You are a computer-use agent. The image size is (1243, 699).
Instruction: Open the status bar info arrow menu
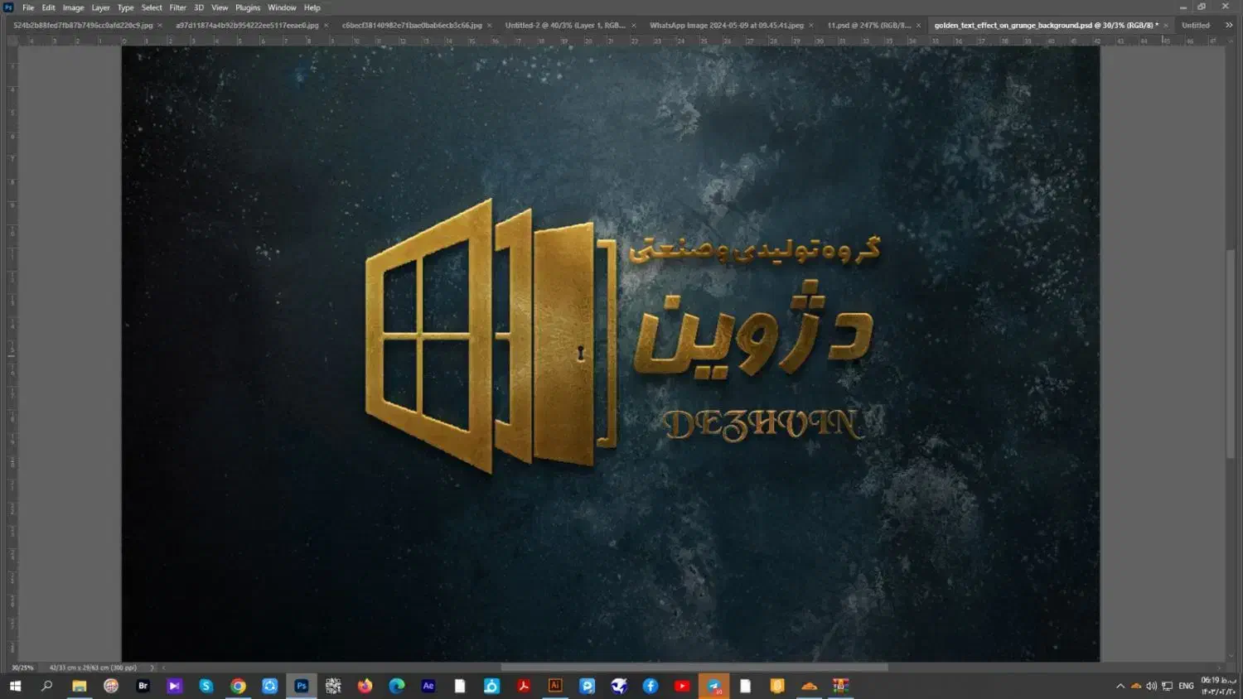152,668
